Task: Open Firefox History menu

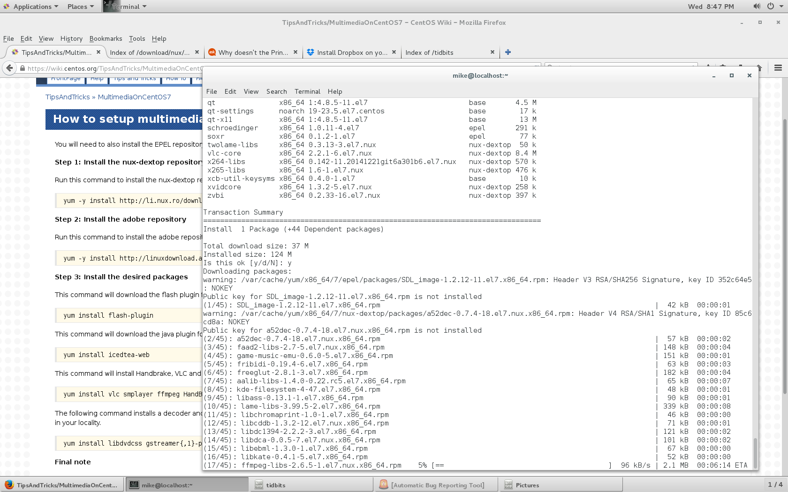Action: tap(71, 38)
